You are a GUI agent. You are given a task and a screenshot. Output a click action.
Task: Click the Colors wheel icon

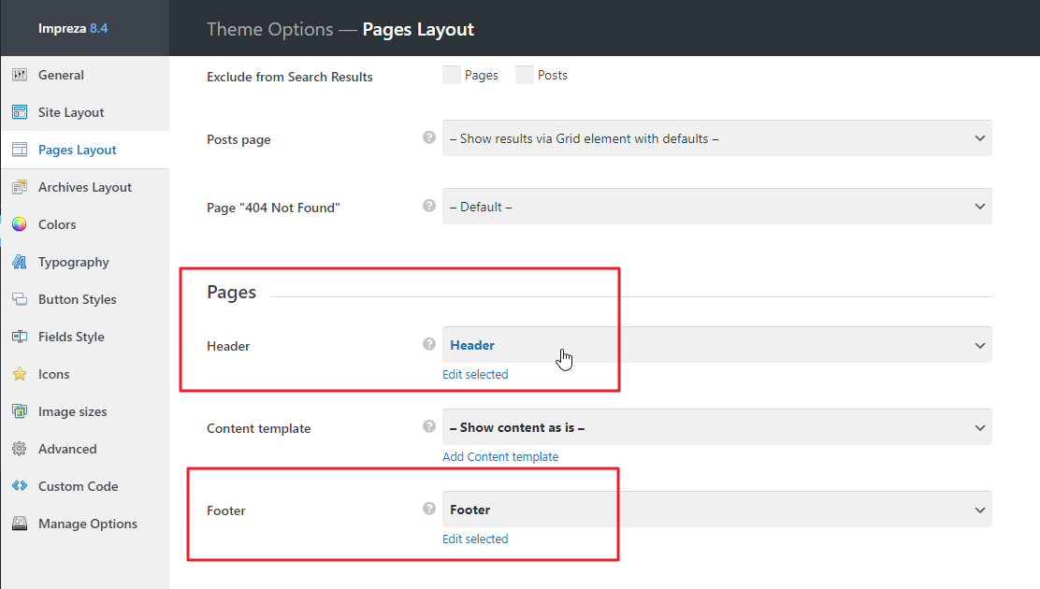tap(20, 224)
